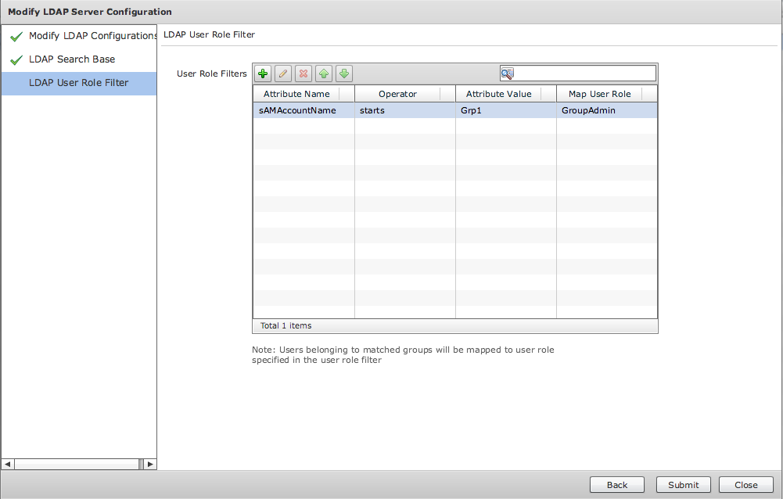This screenshot has width=783, height=499.
Task: Click the sidebar horizontal scrollbar track
Action: 79,464
